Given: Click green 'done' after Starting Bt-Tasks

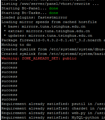Looking at the screenshot, I should tap(54, 13).
